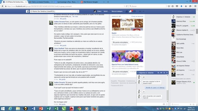Viewport: 198px width, 111px height.
Task: Click Me gusta esta página for Mayfer
Action: 120,42
